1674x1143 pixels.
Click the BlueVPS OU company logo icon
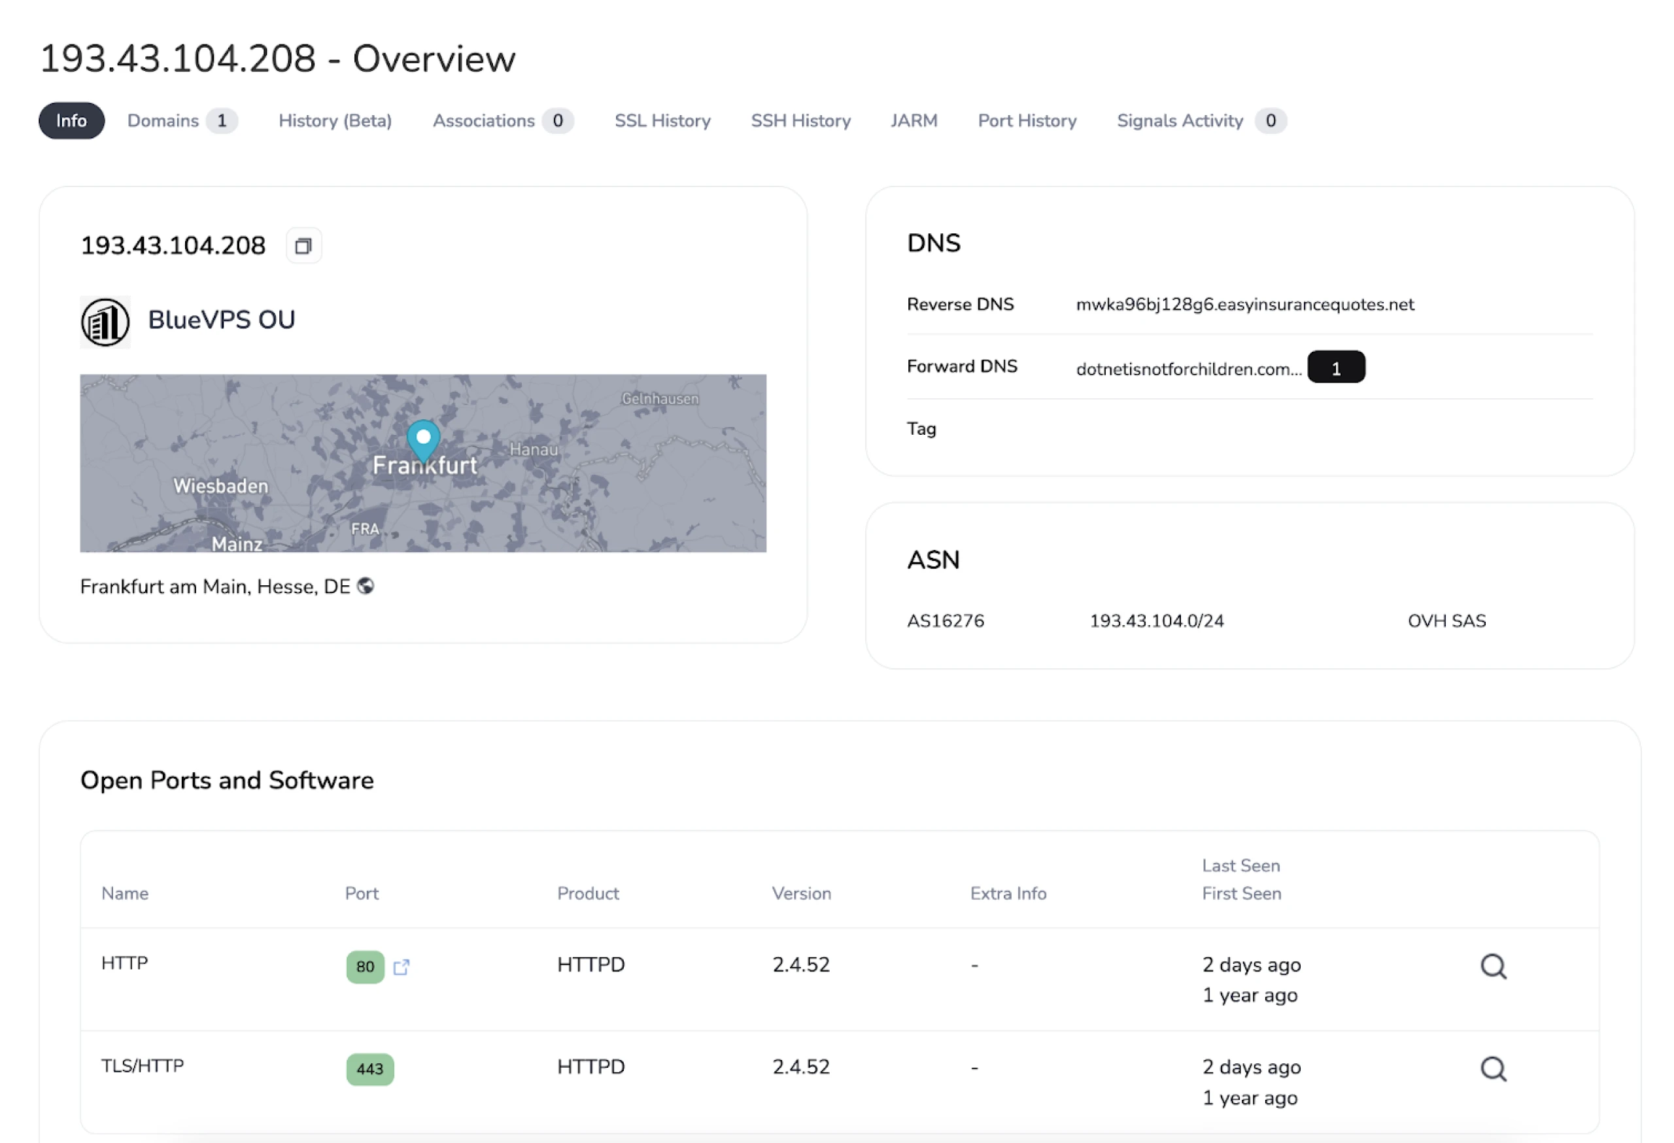(x=105, y=322)
